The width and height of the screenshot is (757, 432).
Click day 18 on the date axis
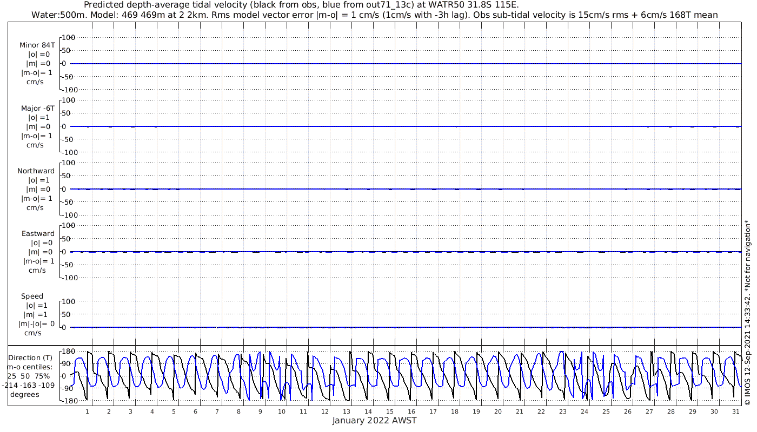point(455,411)
